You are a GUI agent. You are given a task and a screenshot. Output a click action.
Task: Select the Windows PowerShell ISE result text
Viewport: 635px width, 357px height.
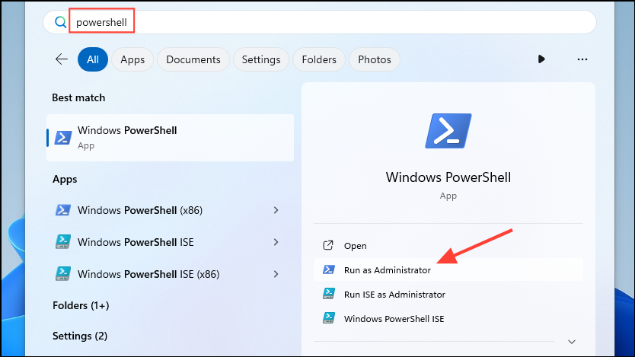136,242
